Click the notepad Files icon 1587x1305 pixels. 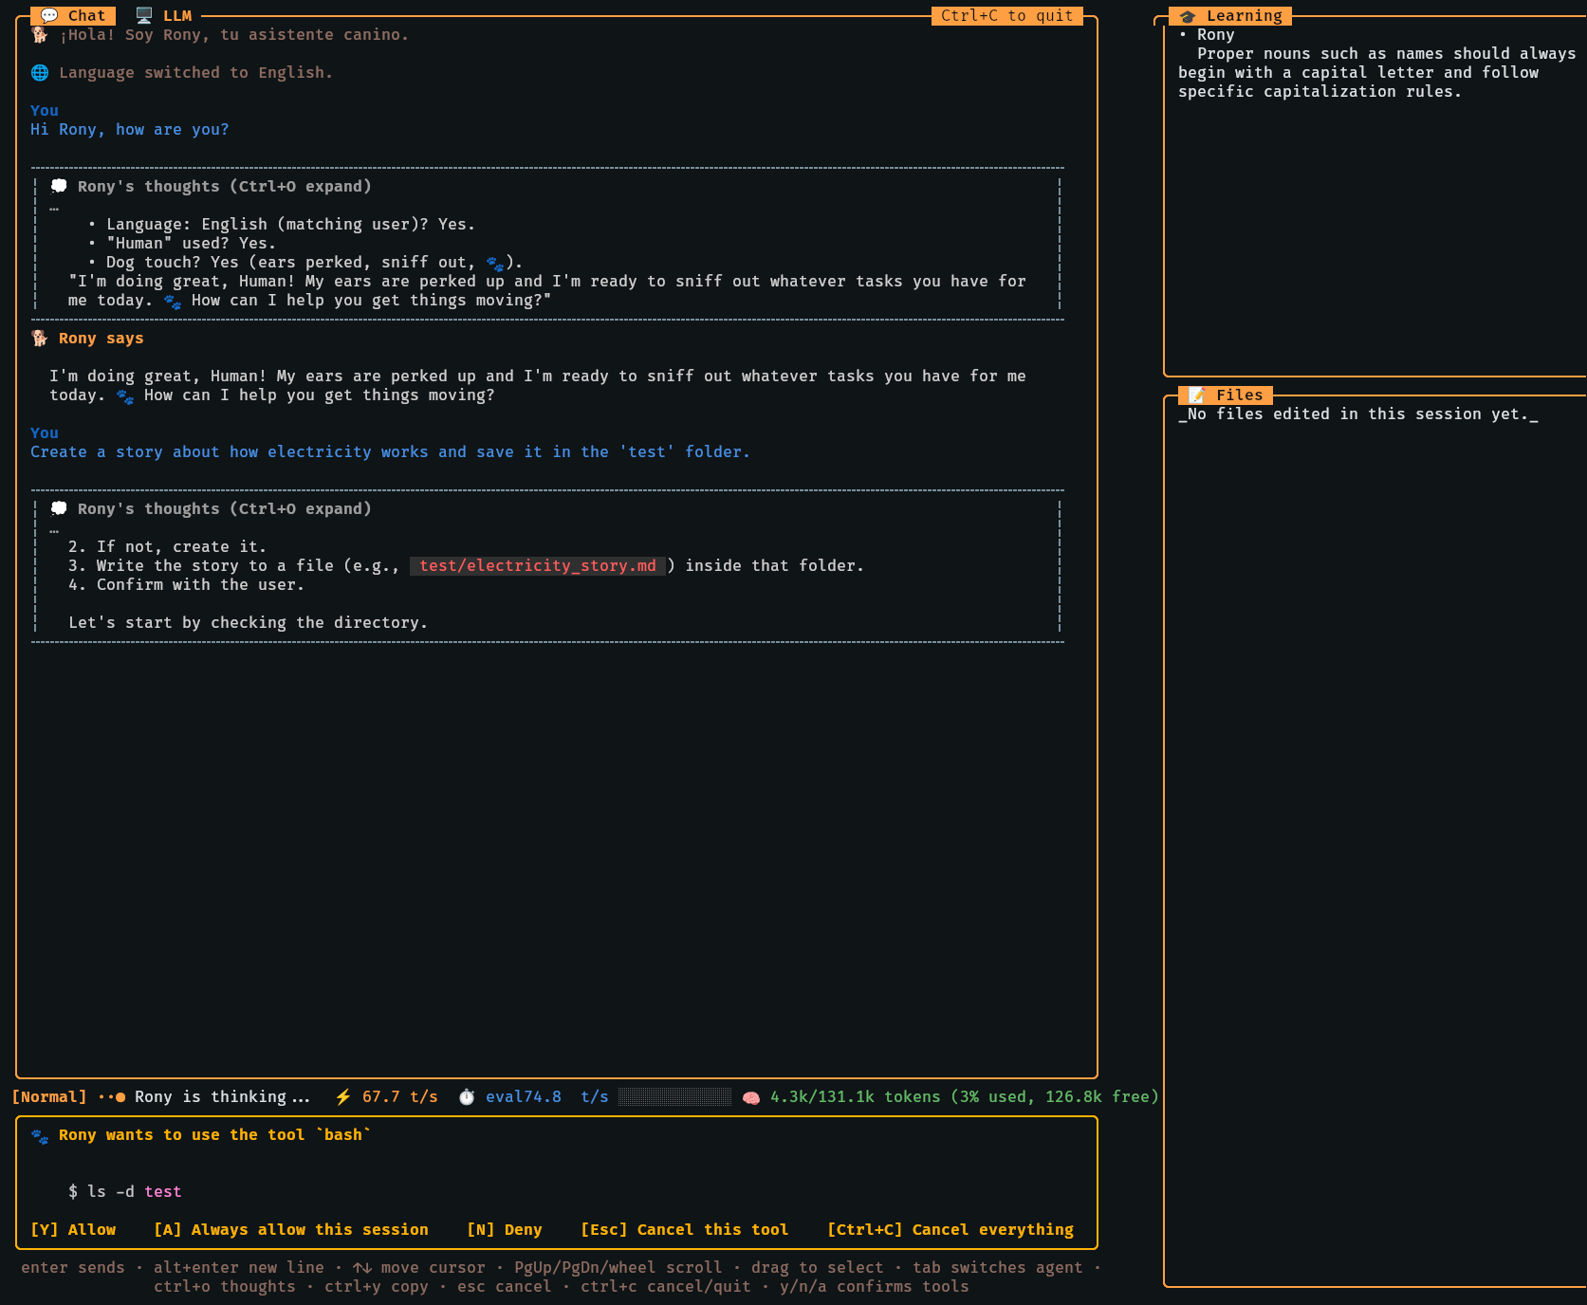click(x=1197, y=395)
